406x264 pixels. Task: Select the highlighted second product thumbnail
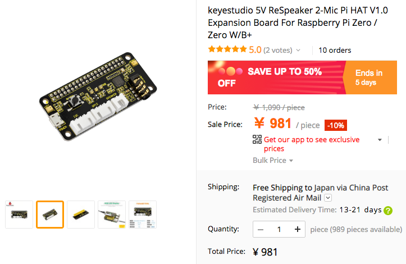[x=50, y=215]
